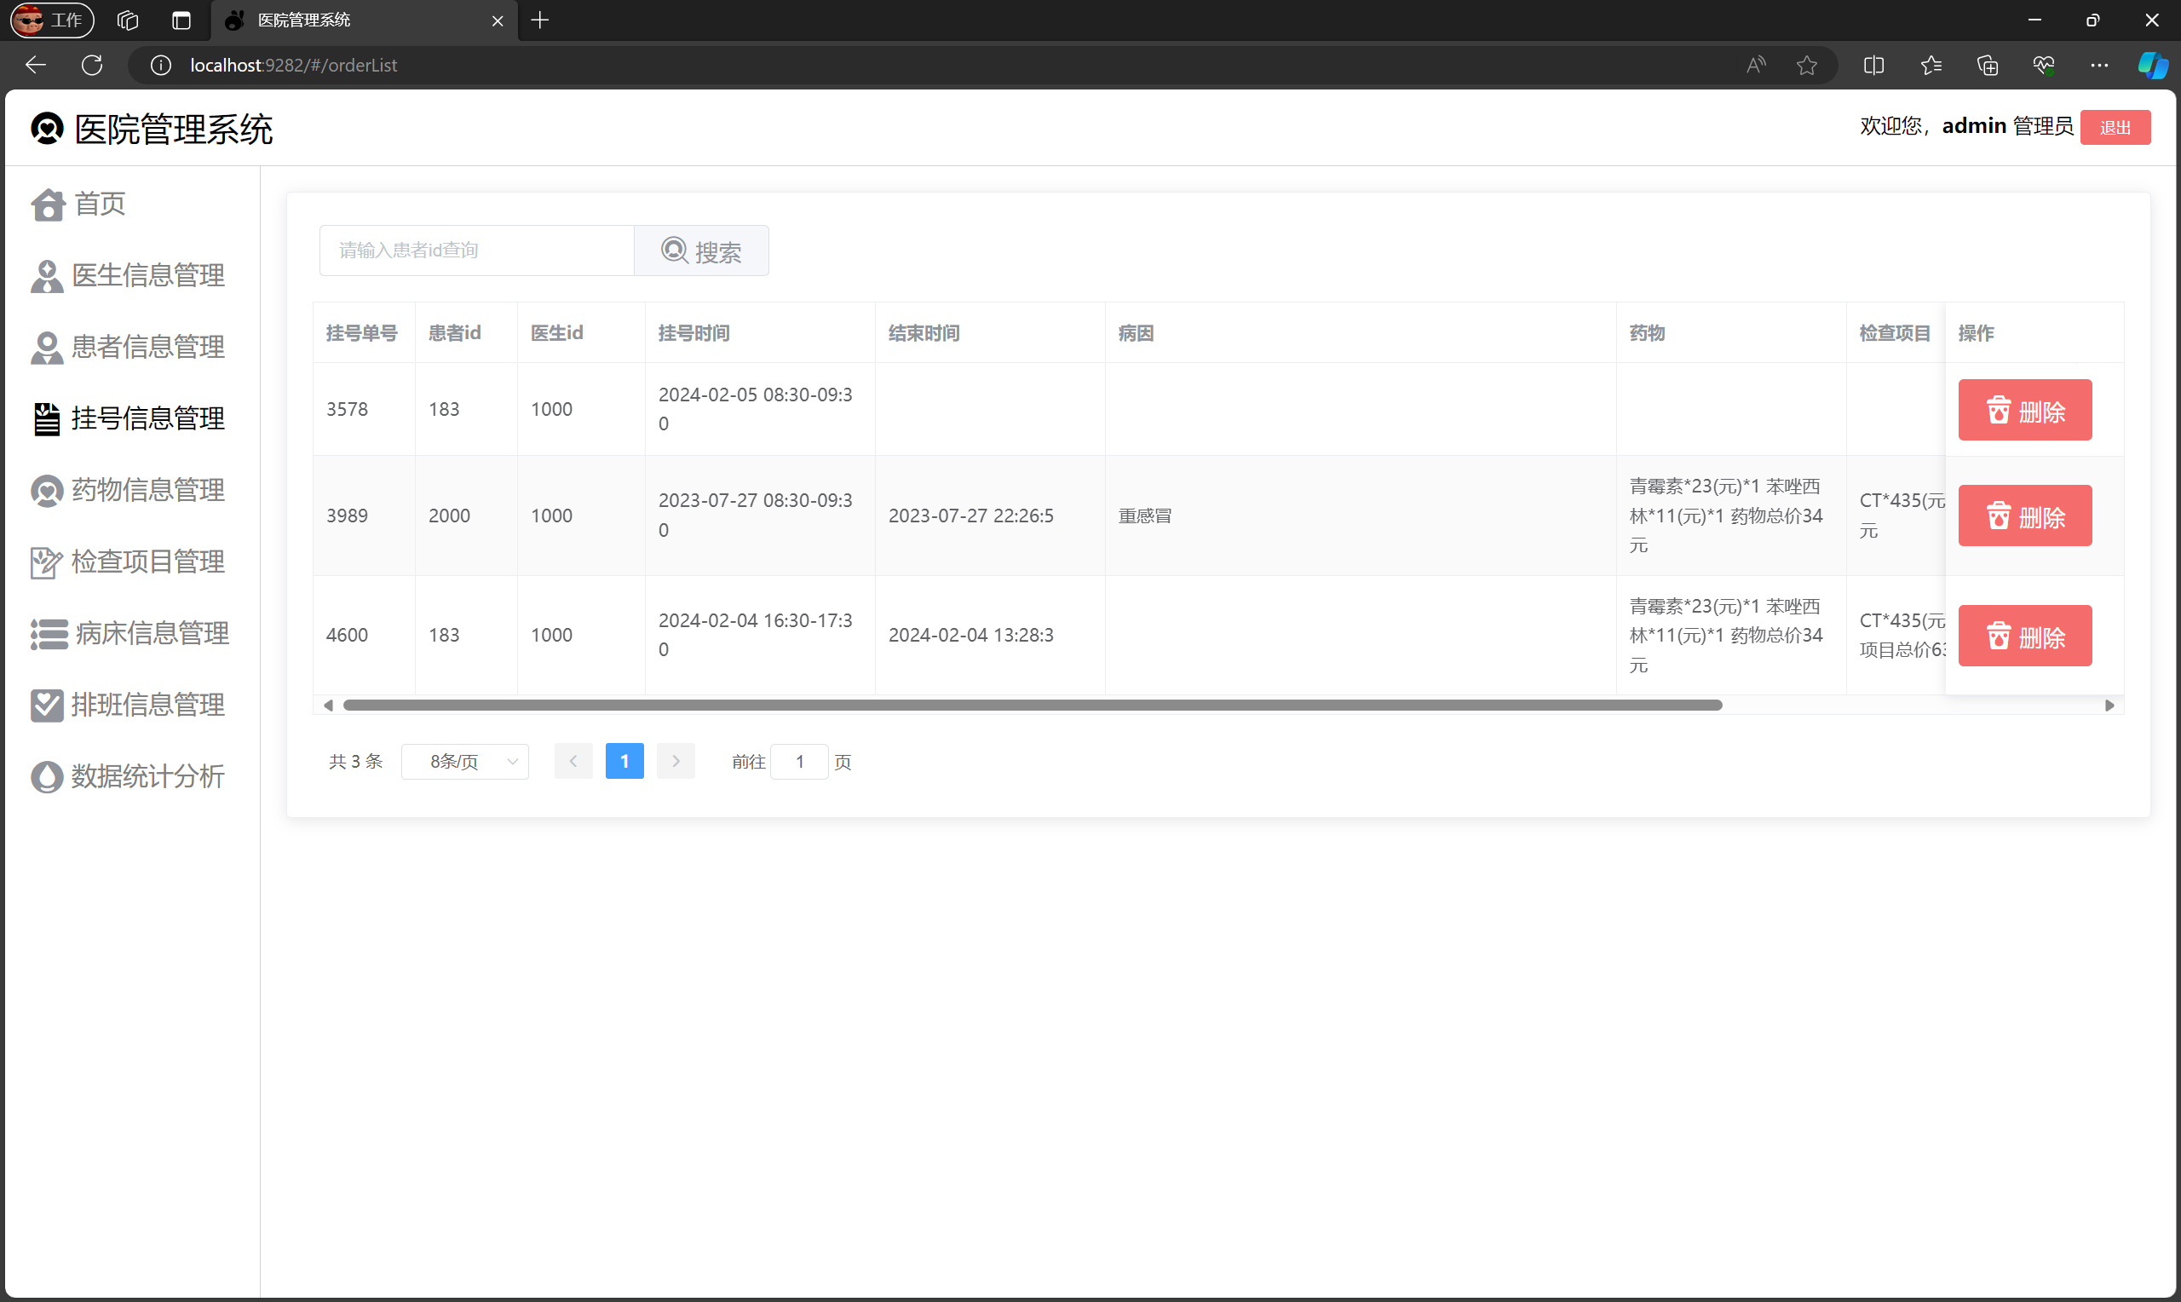2181x1302 pixels.
Task: Click the browser refresh icon
Action: [x=92, y=65]
